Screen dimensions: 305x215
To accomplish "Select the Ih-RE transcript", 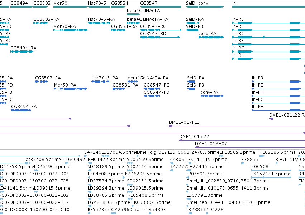I will 269,30.
